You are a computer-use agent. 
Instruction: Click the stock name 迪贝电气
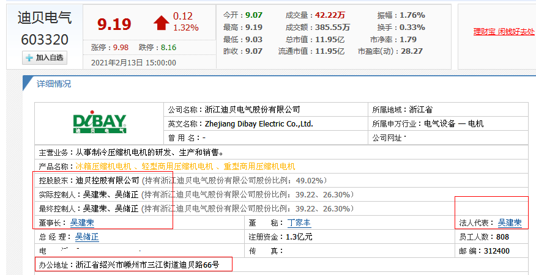coord(45,18)
